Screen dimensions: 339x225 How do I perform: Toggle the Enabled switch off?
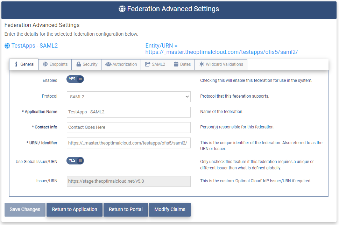point(75,79)
